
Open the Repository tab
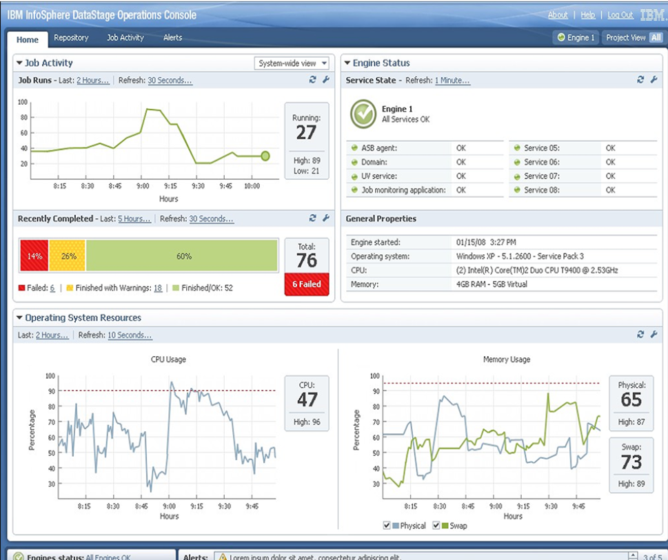(71, 37)
